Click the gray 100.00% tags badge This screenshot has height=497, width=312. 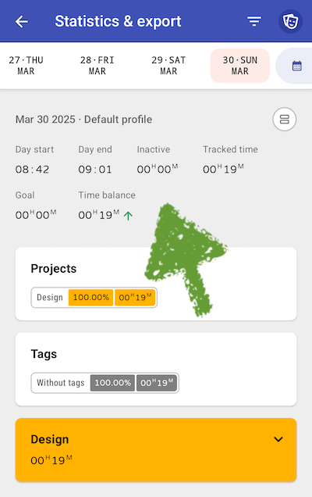[112, 383]
